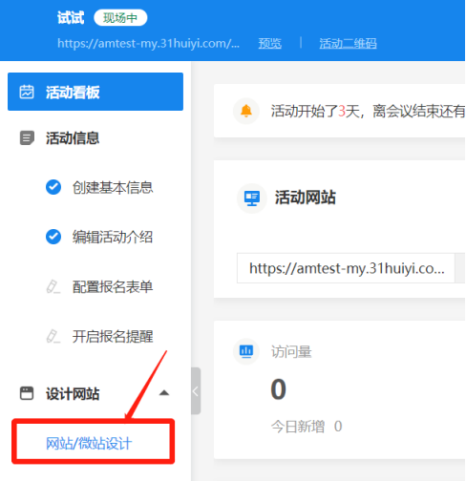
Task: Click the header activity URL link
Action: point(148,43)
